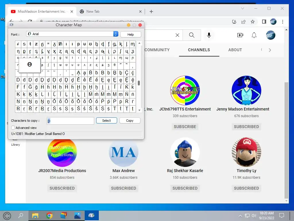This screenshot has width=294, height=221.
Task: Click the Character Map scroll down arrow
Action: click(139, 110)
